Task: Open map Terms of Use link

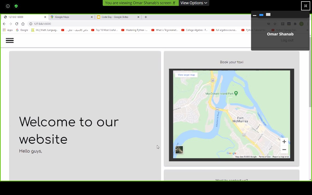Action: pos(265,157)
